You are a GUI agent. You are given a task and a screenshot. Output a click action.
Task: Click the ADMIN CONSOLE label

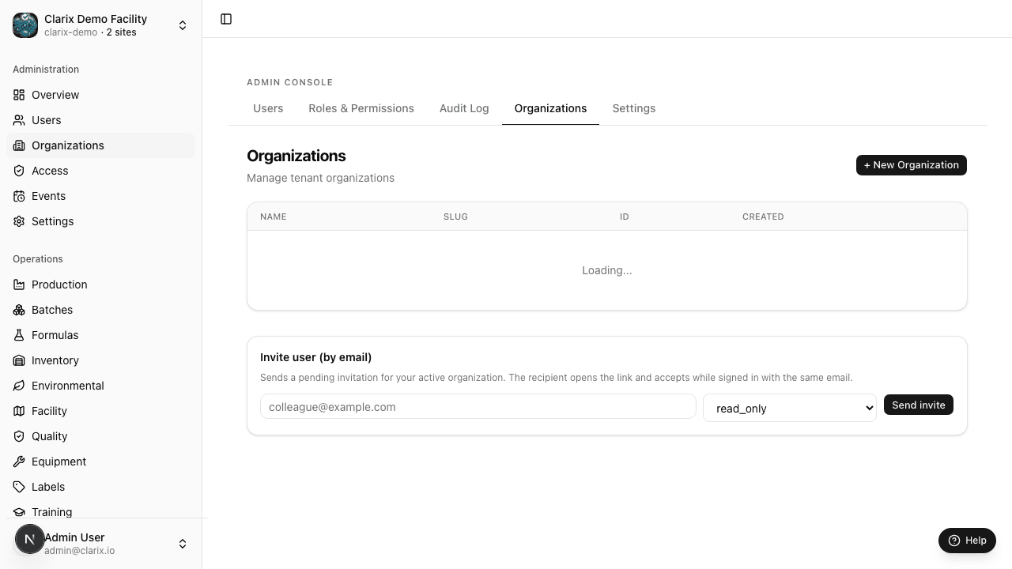289,82
